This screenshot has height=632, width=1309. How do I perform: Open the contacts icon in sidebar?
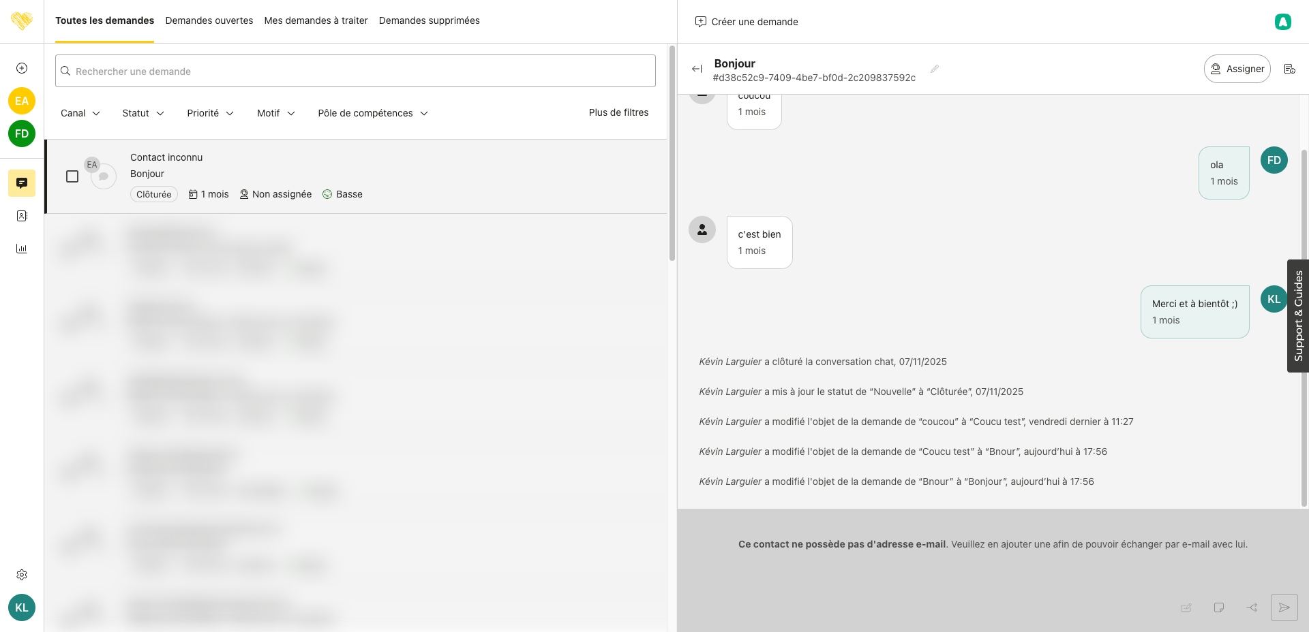(22, 216)
